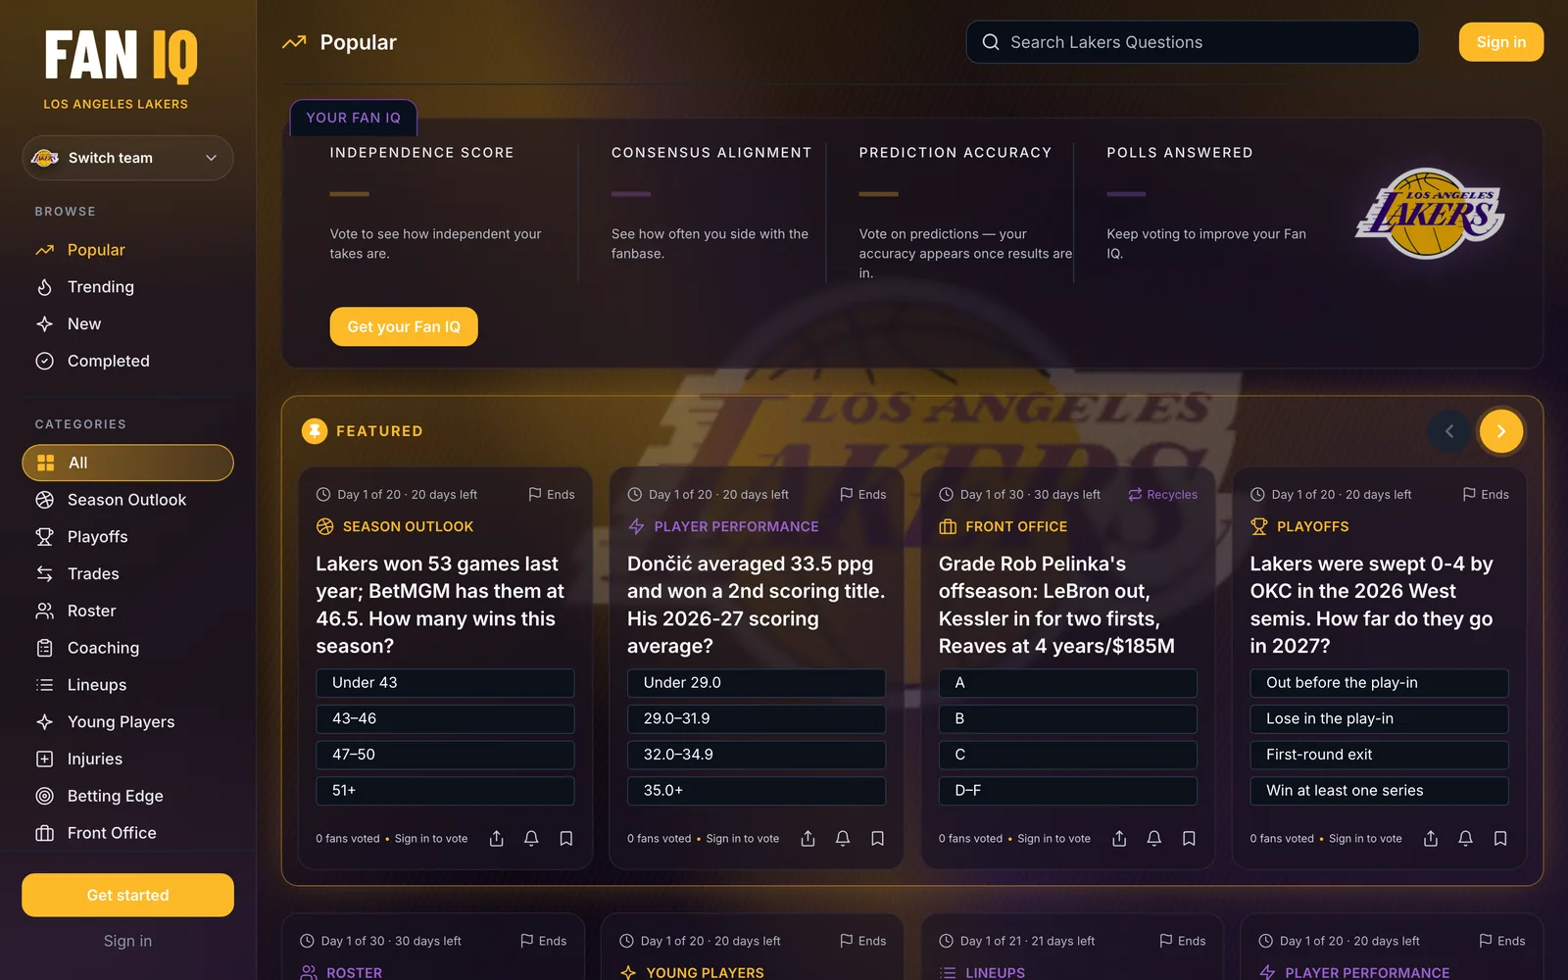This screenshot has height=980, width=1568.
Task: Select the Your Fan IQ tab
Action: click(x=353, y=118)
